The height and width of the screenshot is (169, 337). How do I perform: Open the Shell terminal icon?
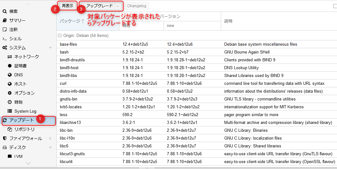point(5,39)
